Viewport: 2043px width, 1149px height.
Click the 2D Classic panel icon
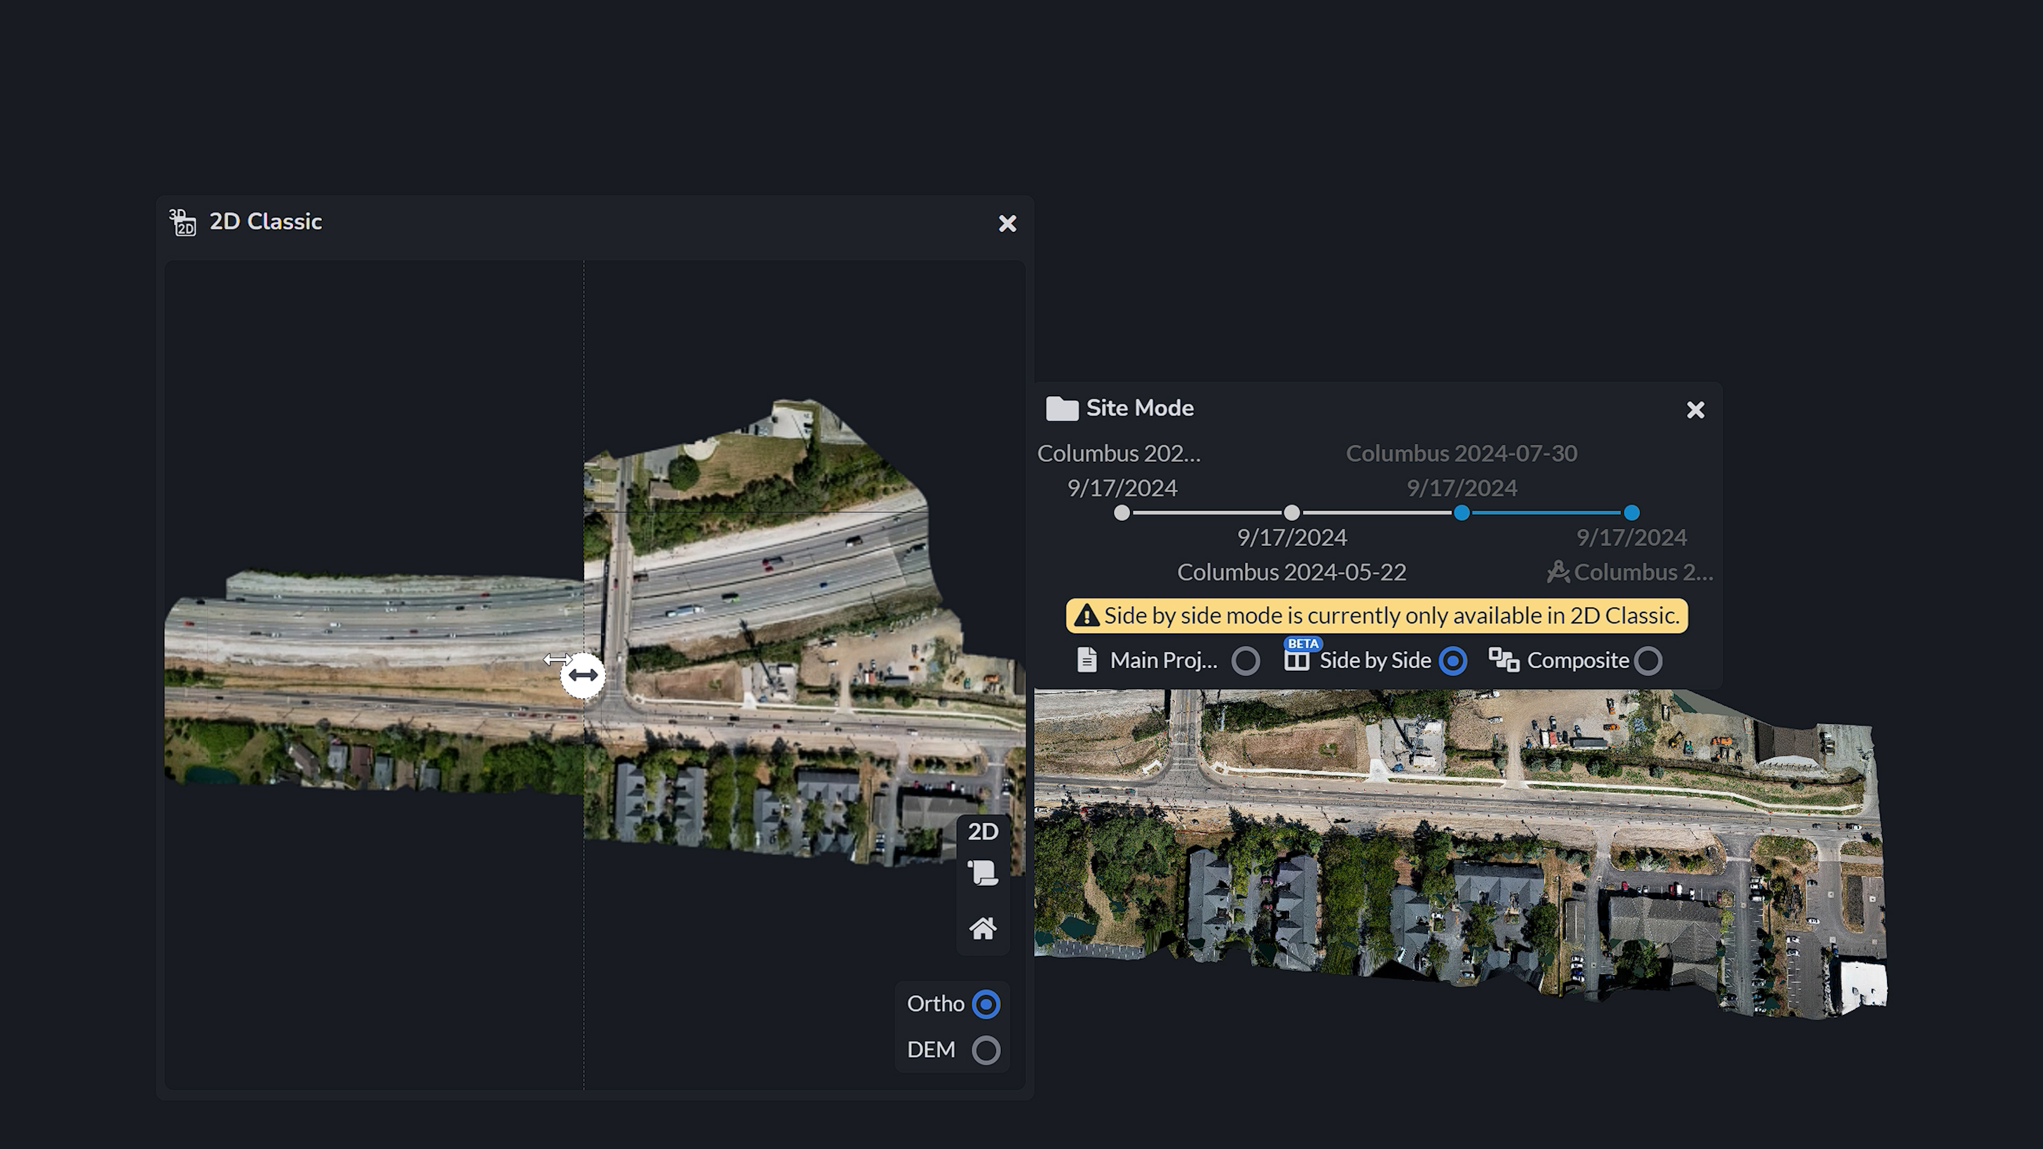183,223
